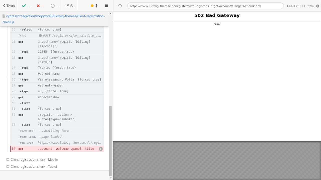Click the URL address bar

pos(205,6)
